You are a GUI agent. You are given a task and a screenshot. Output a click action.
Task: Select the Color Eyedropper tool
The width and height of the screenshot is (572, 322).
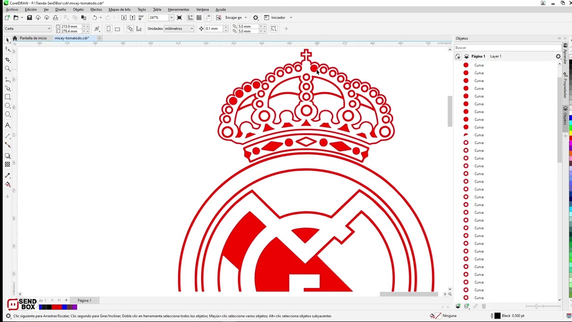pos(8,175)
